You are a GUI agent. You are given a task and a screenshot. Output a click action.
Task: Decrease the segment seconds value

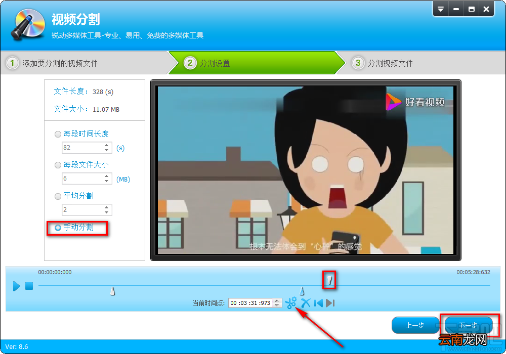pos(106,150)
